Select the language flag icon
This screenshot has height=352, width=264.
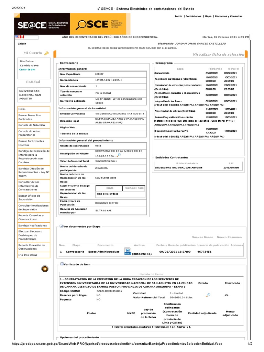(20, 37)
